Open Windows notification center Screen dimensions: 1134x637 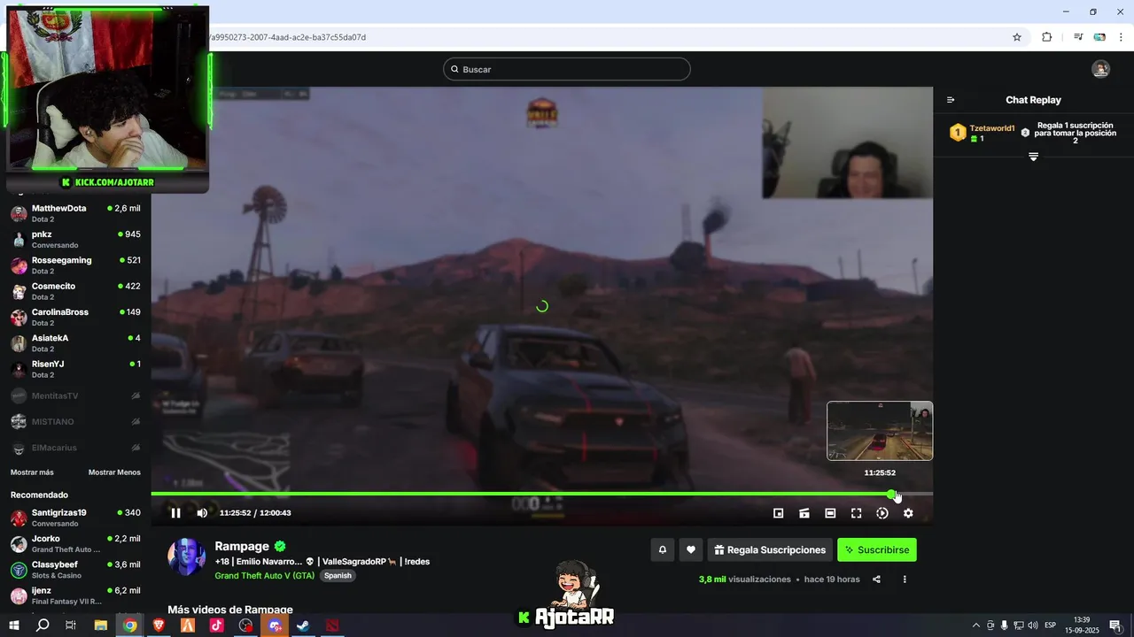coord(1115,625)
